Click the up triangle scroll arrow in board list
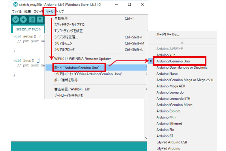226x151 pixels. pos(182,43)
